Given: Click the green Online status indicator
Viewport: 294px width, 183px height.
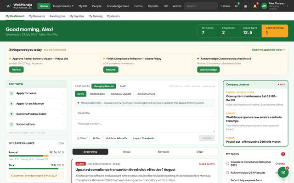Looking at the screenshot, I should (x=225, y=6).
